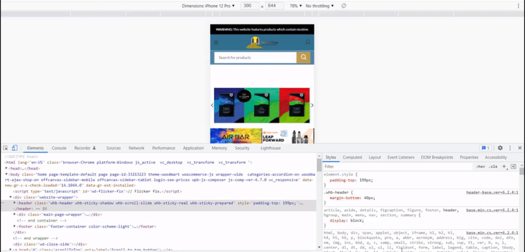Click the site logo in header

click(x=262, y=43)
